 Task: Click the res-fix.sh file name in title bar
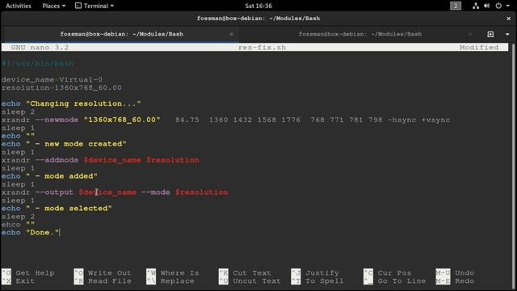tap(262, 48)
